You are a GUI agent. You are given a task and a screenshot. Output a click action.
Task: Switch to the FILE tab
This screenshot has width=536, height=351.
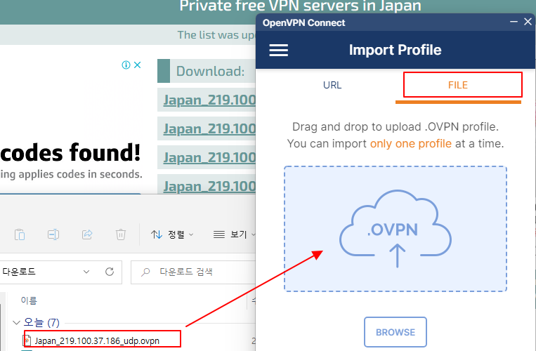(x=458, y=85)
